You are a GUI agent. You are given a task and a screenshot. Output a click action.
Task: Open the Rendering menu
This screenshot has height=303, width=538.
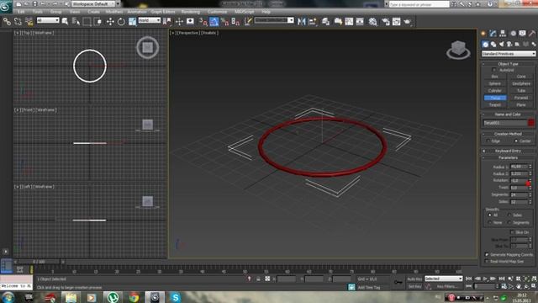click(191, 12)
